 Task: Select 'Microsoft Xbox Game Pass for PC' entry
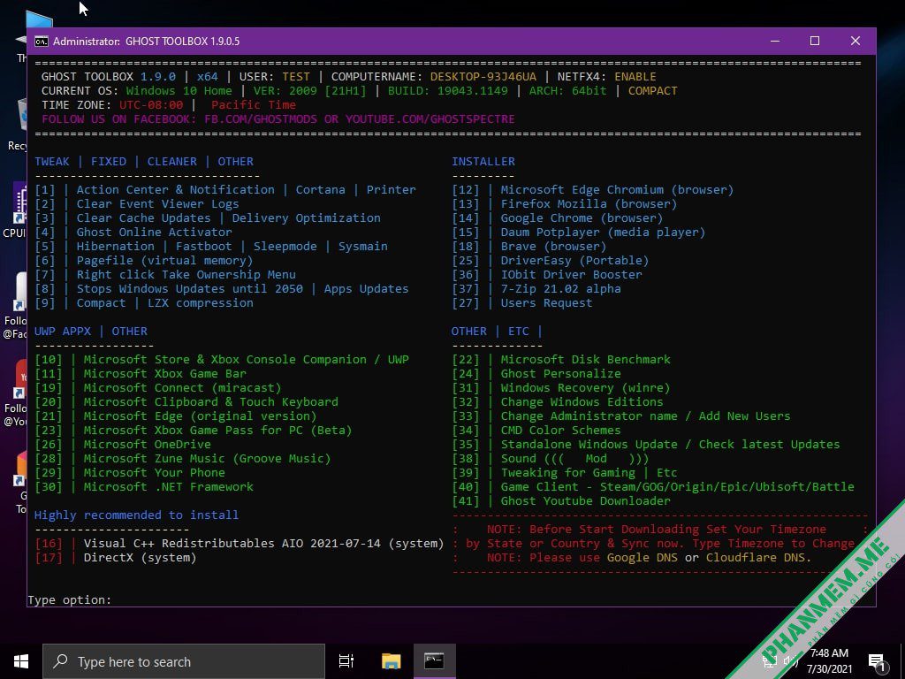[194, 431]
